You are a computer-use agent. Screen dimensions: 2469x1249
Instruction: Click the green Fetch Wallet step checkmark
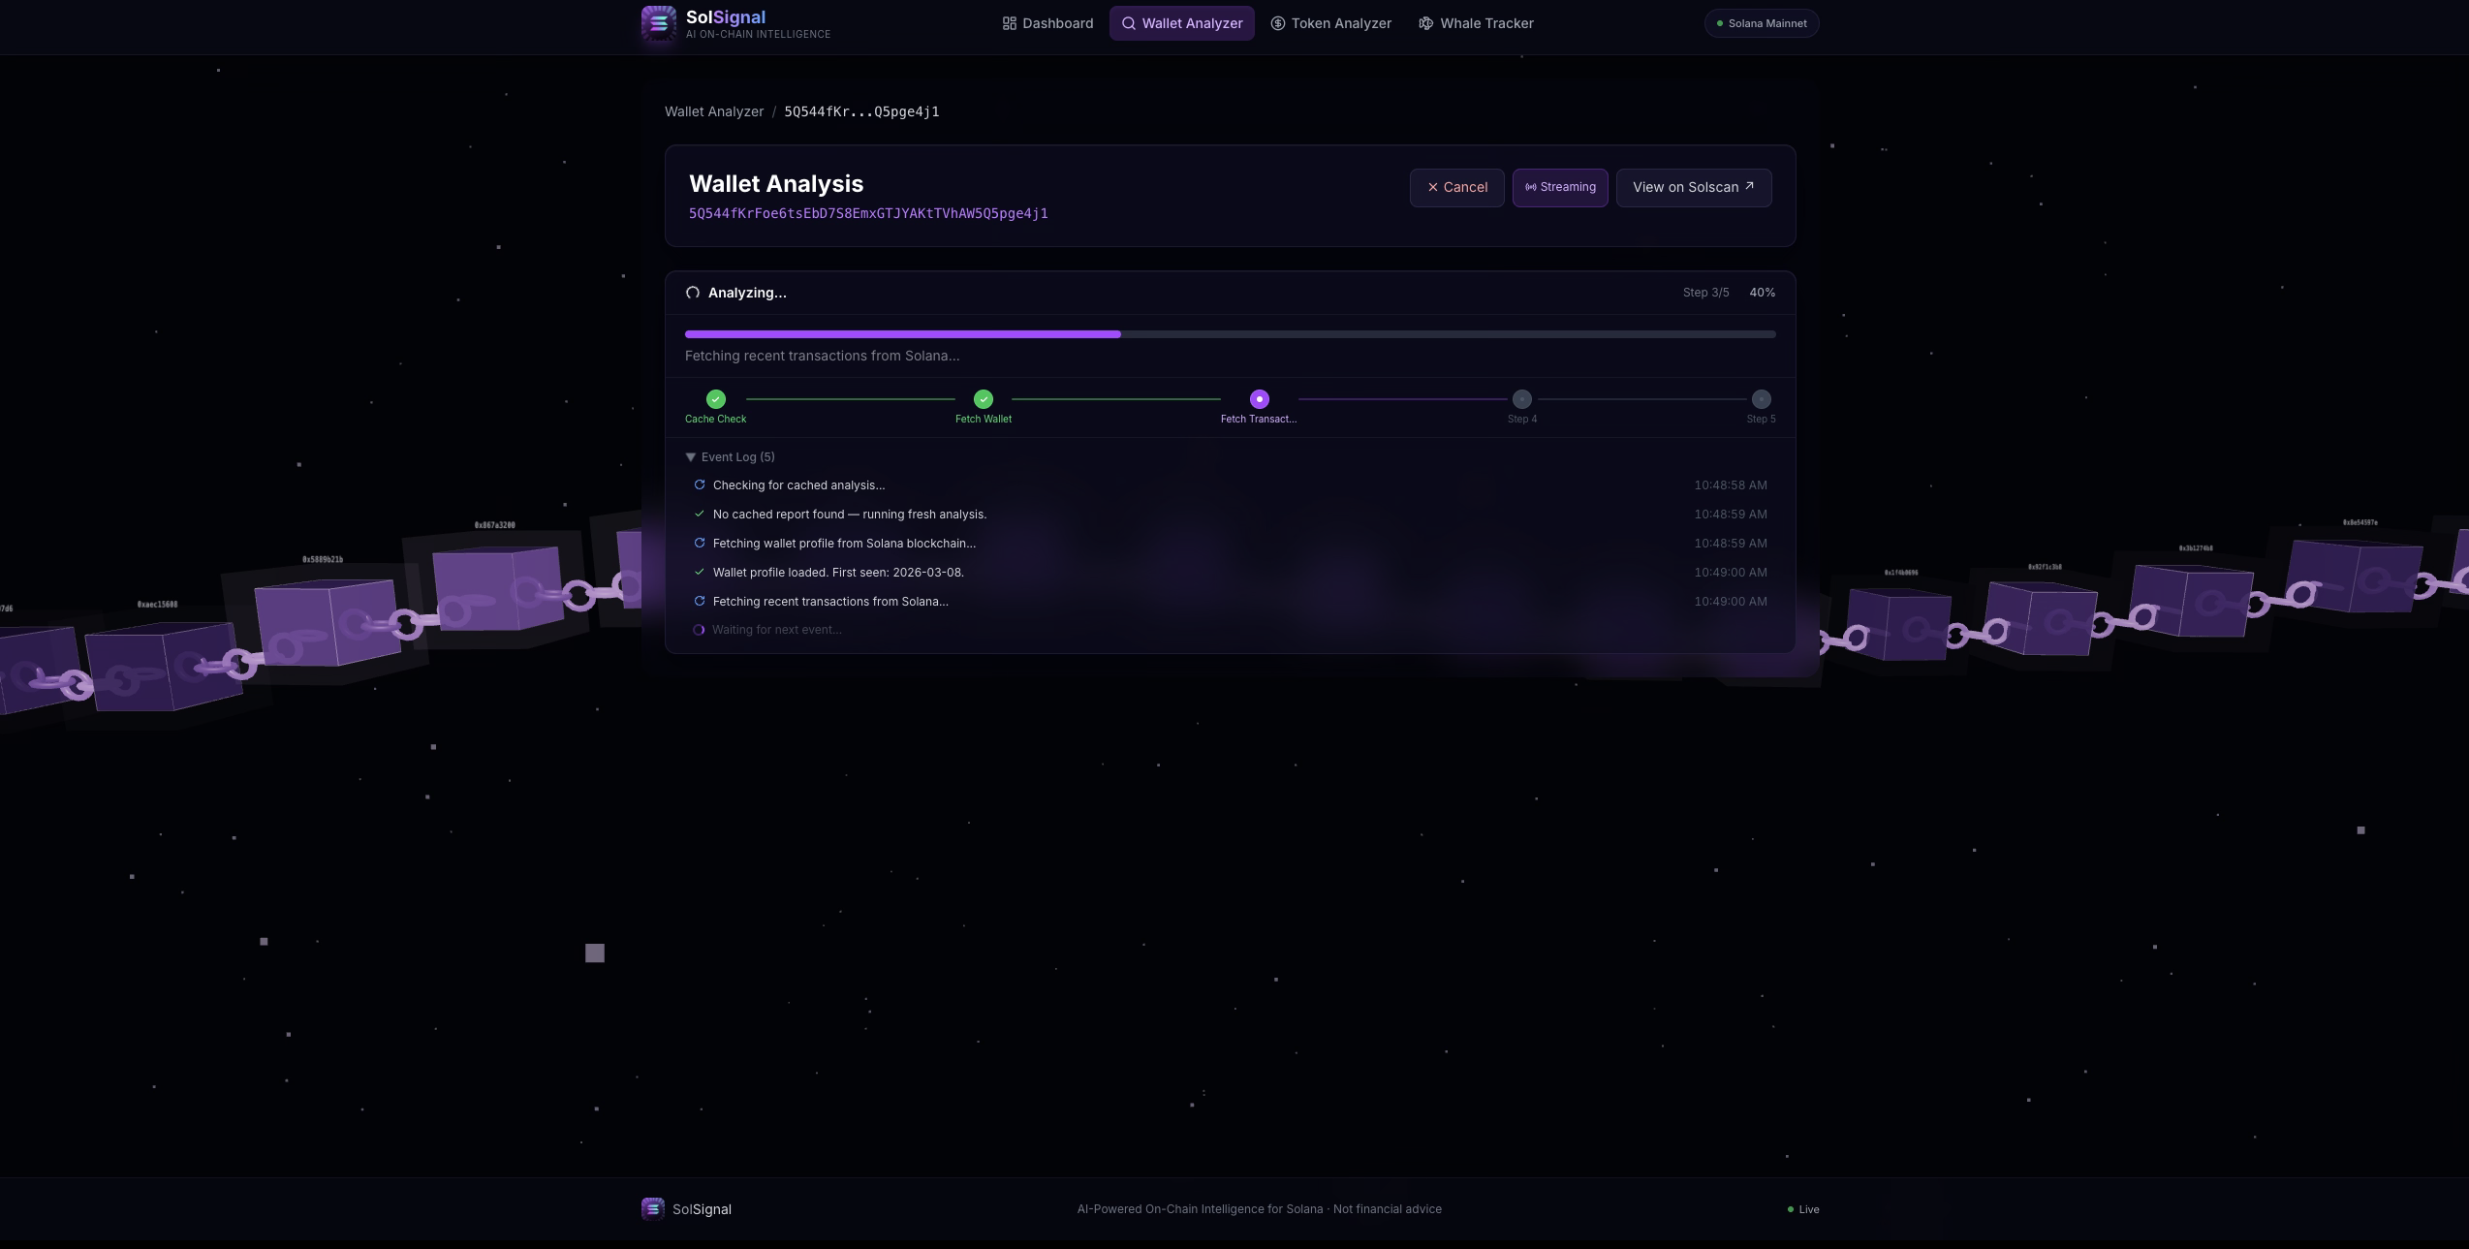point(983,399)
